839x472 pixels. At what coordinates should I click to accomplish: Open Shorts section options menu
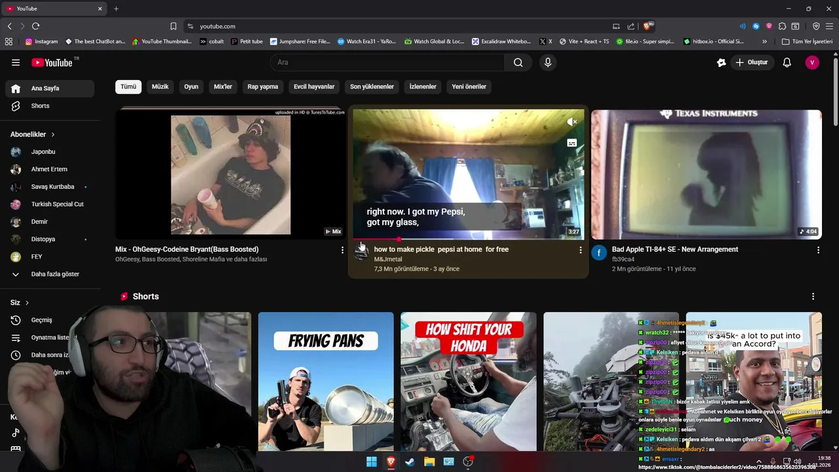pyautogui.click(x=813, y=296)
